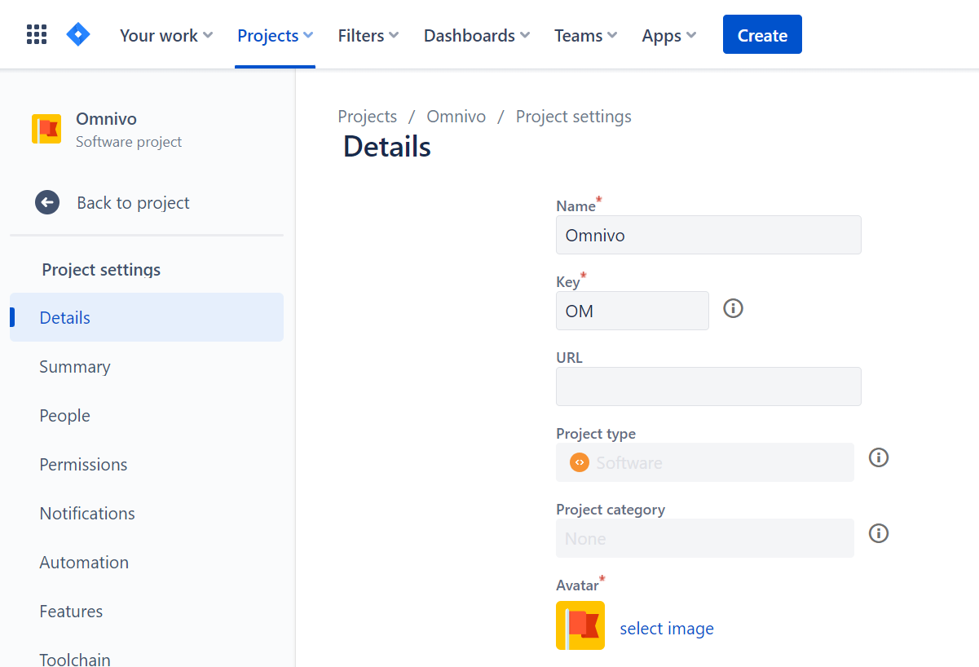Open the app switcher grid icon
Screen dimensions: 979x667
(36, 34)
